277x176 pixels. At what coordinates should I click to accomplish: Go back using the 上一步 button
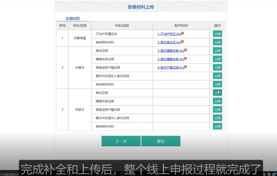point(120,141)
